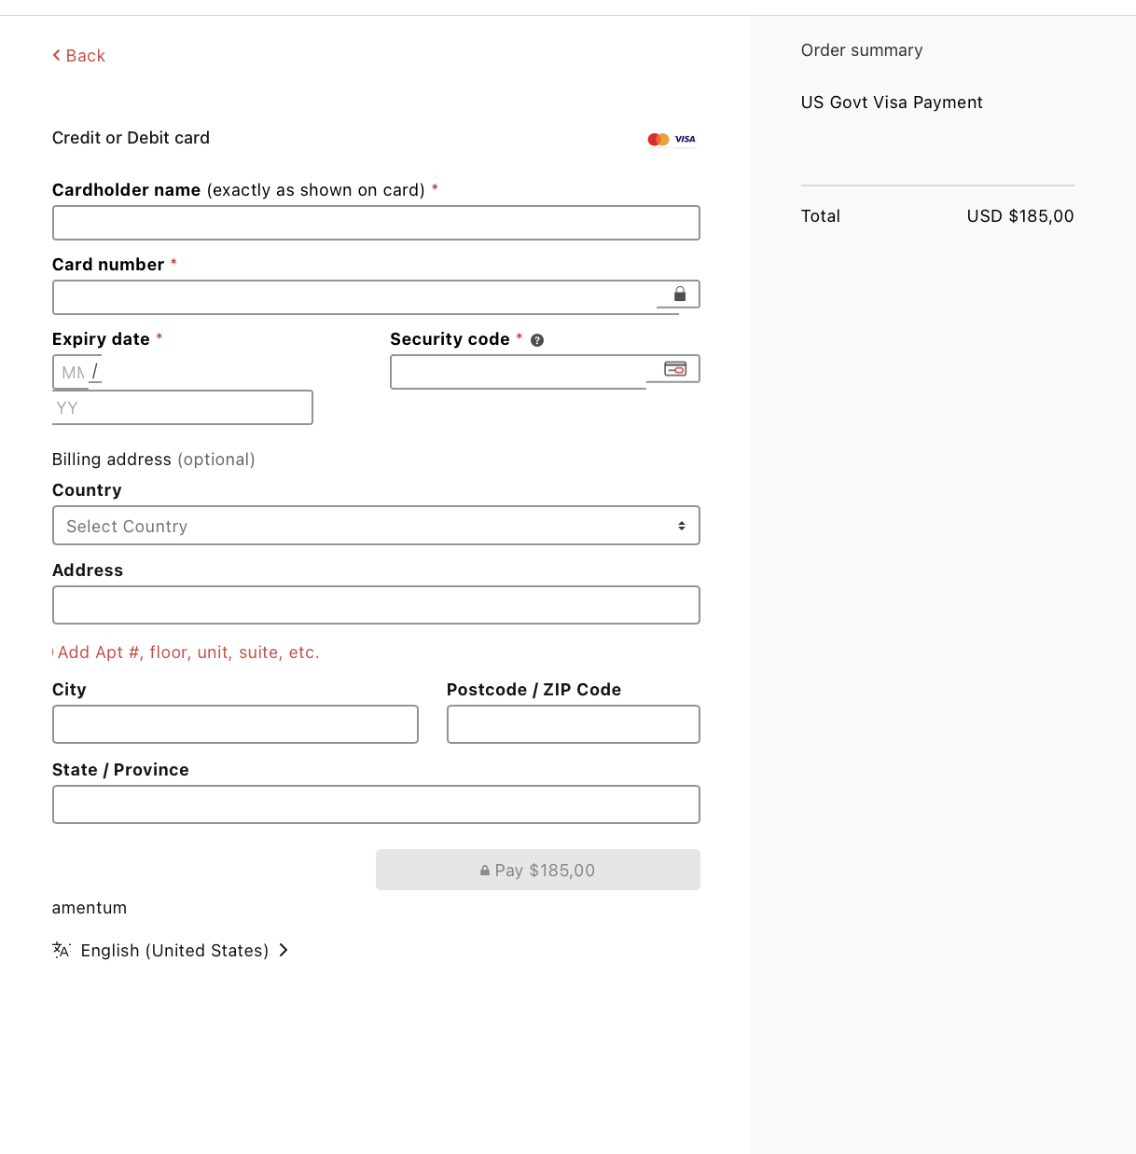Click the chevron next to English (United States)

coord(284,950)
